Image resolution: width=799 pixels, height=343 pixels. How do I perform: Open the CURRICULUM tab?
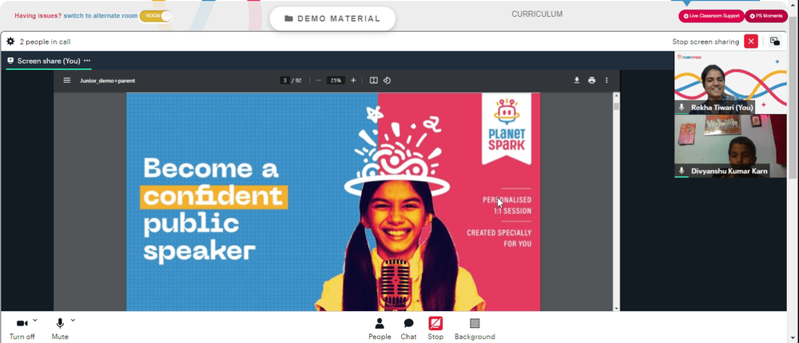[x=537, y=14]
